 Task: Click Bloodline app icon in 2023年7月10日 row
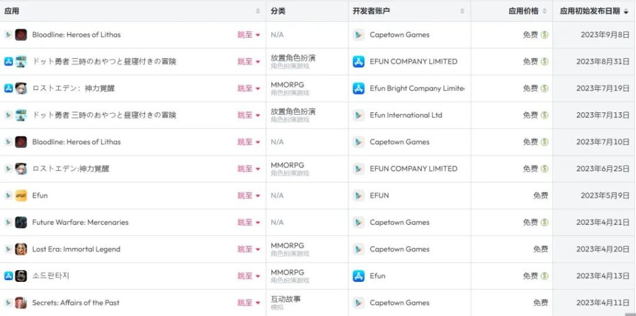21,142
